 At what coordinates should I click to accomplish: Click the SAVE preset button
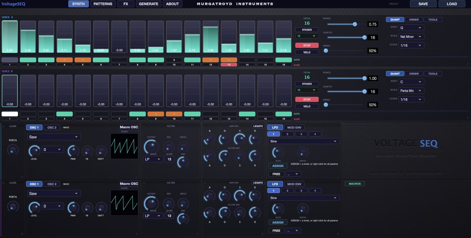(423, 4)
